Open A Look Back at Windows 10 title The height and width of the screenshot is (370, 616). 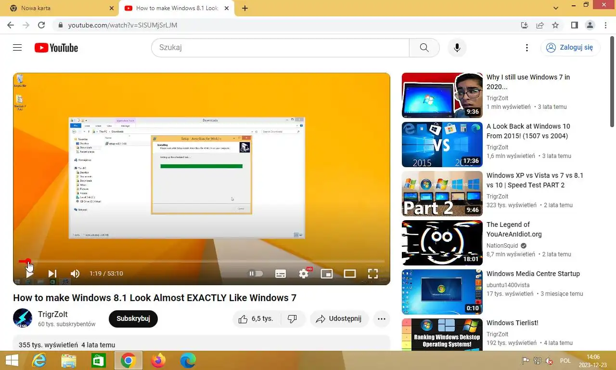coord(528,131)
